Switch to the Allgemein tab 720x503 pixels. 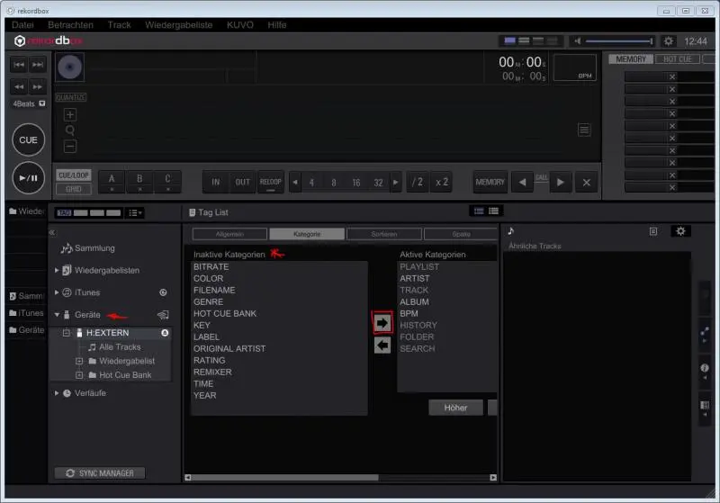pyautogui.click(x=229, y=234)
